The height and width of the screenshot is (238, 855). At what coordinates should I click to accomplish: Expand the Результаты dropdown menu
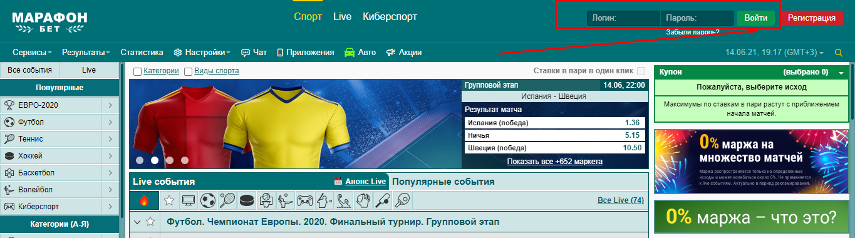(x=86, y=53)
